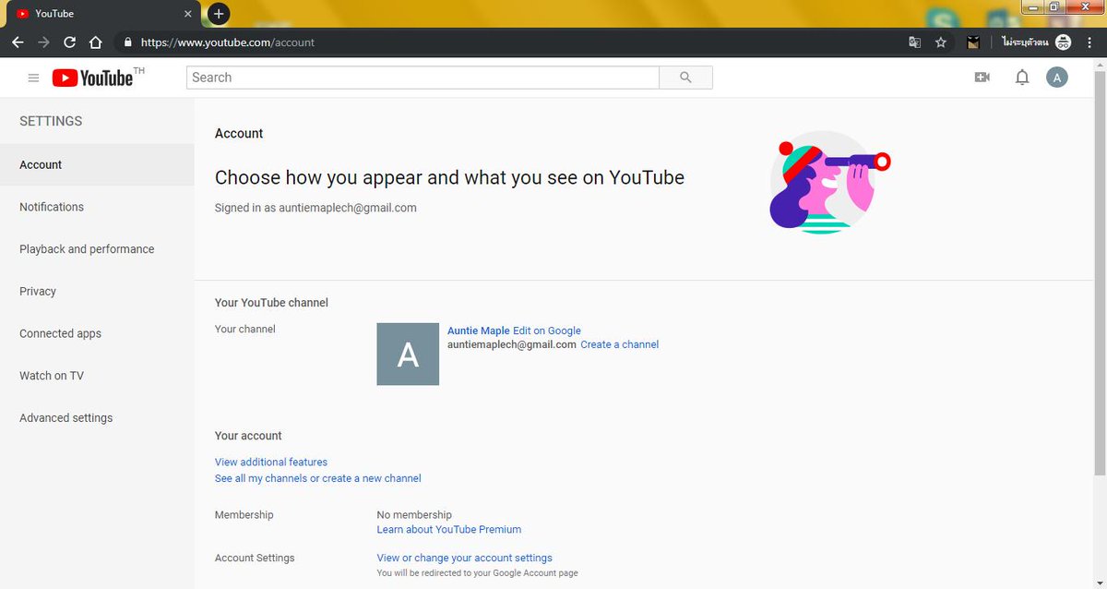This screenshot has width=1107, height=589.
Task: Click the Auntie Maple channel name
Action: tap(478, 331)
